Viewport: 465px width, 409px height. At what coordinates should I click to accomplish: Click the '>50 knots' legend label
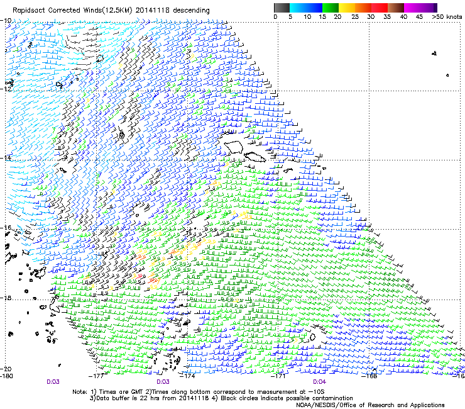click(447, 17)
